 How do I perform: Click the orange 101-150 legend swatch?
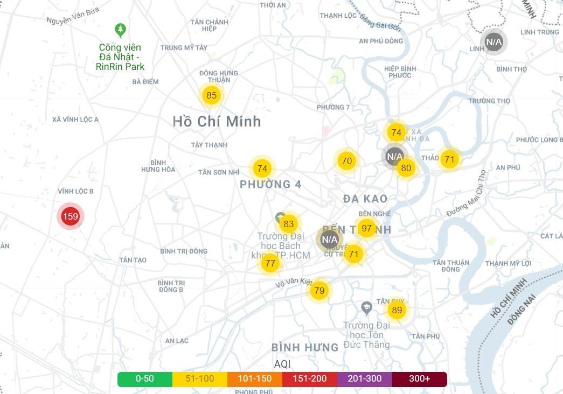coord(254,379)
